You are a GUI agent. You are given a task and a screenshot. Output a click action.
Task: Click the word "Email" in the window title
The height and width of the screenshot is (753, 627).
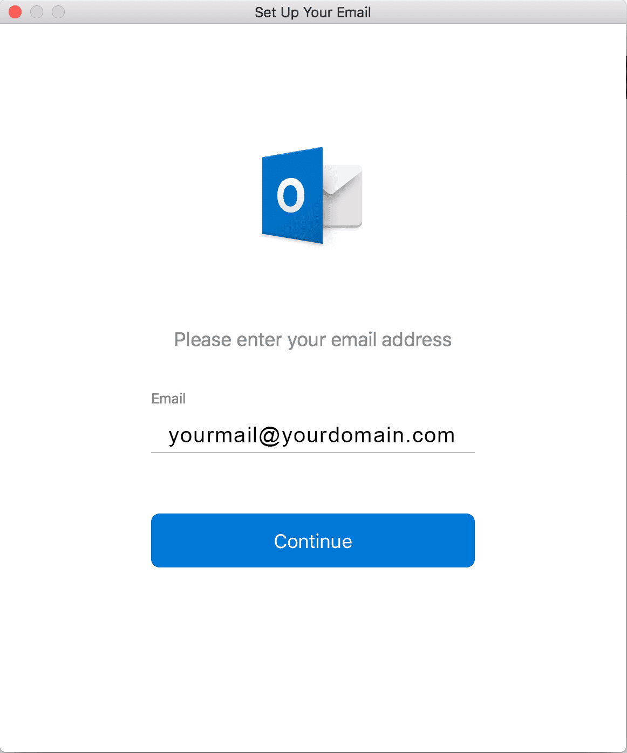click(x=353, y=12)
